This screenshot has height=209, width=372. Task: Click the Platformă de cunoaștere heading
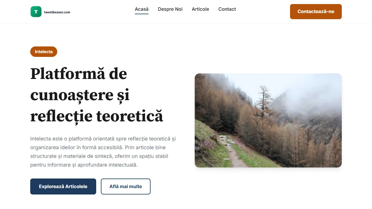[x=97, y=95]
